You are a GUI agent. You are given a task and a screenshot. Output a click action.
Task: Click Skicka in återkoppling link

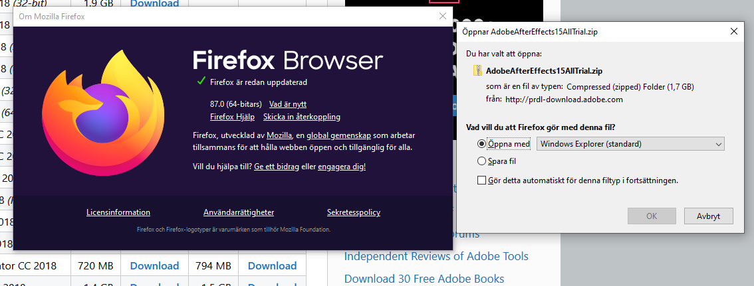tap(302, 117)
